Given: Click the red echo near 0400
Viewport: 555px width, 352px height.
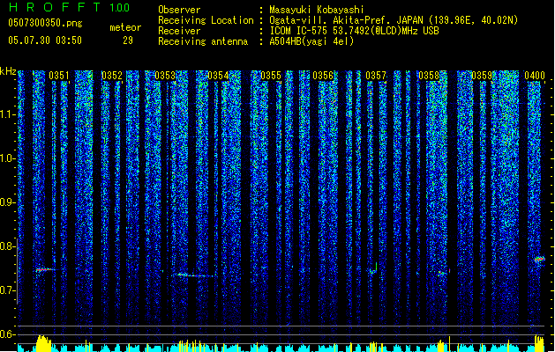Looking at the screenshot, I should [x=539, y=259].
